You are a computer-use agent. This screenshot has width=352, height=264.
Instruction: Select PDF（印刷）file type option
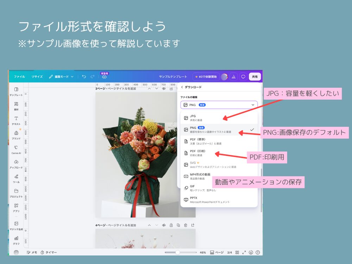(219, 153)
